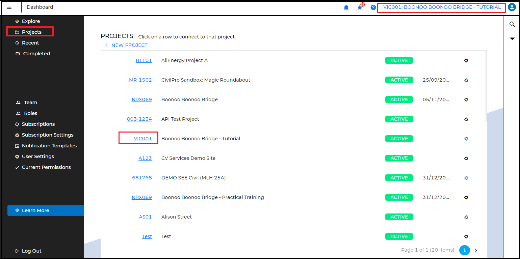Open Subscription Settings in sidebar
This screenshot has width=520, height=259.
[x=47, y=135]
